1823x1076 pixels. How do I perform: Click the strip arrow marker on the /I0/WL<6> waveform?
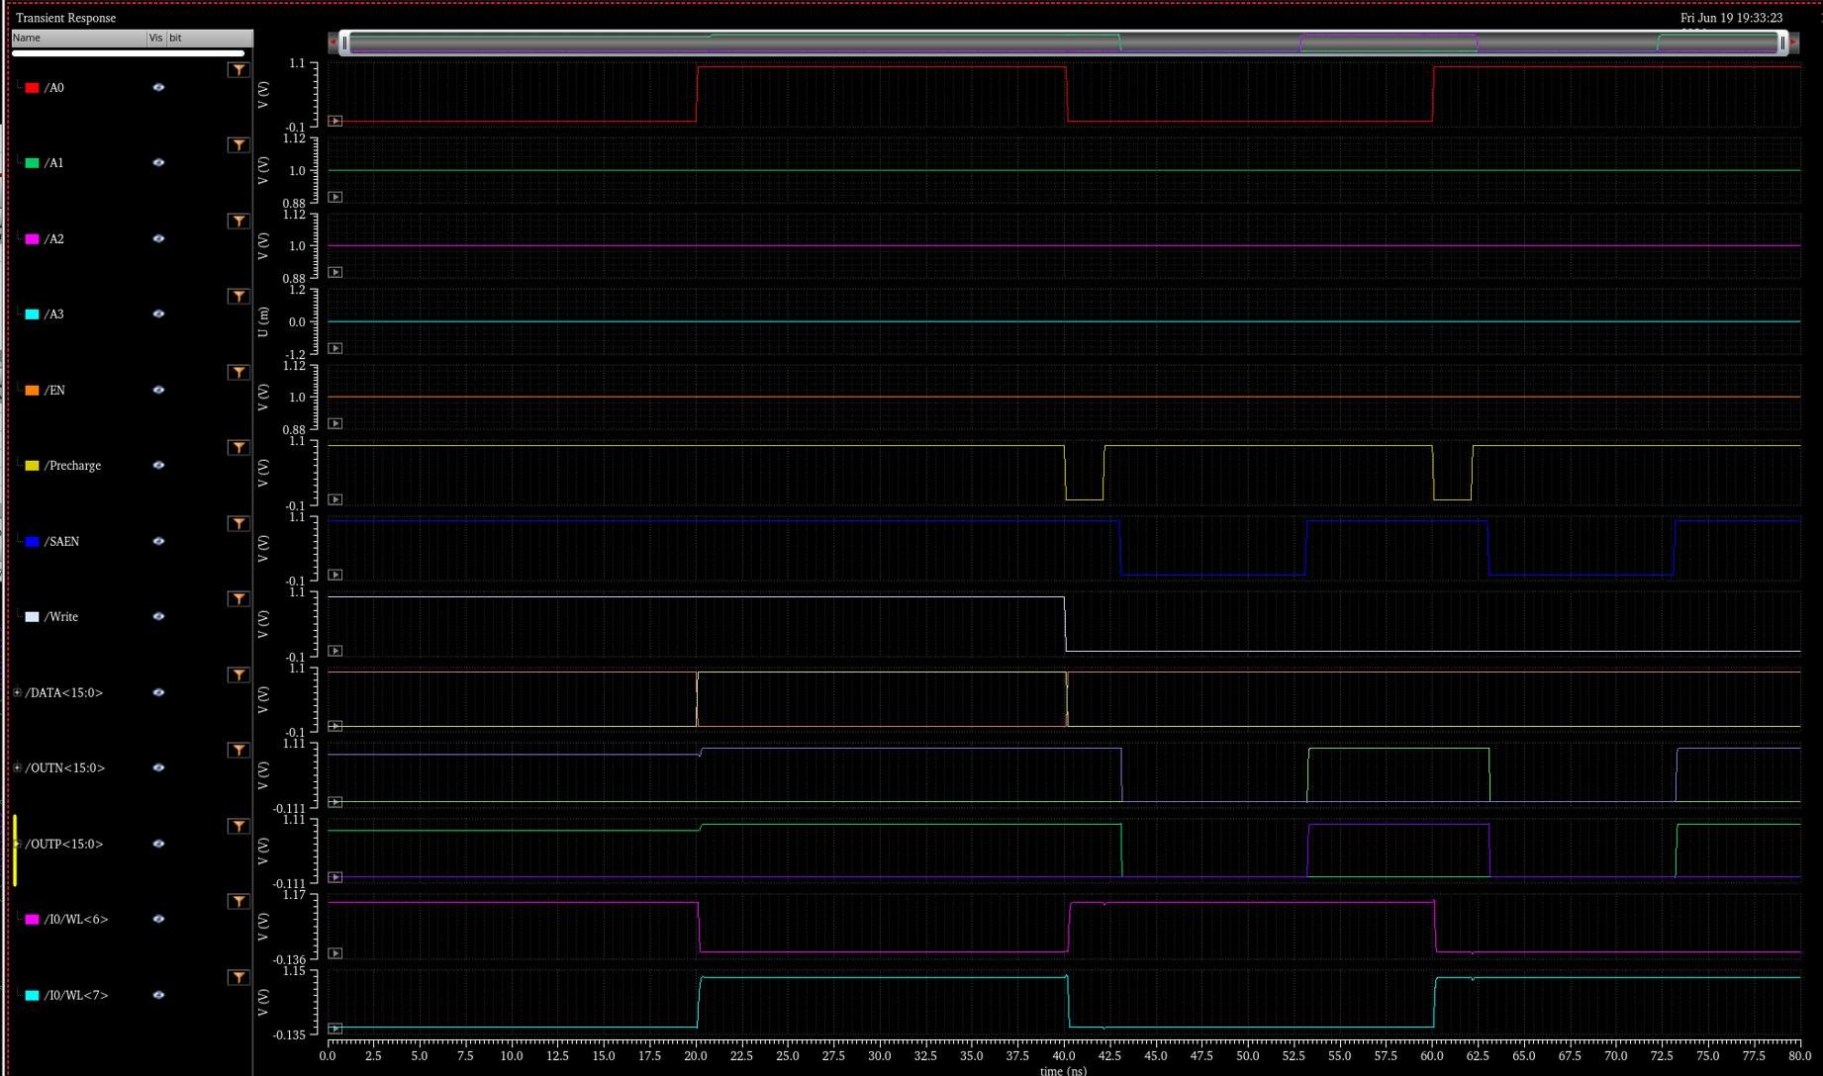click(x=336, y=954)
